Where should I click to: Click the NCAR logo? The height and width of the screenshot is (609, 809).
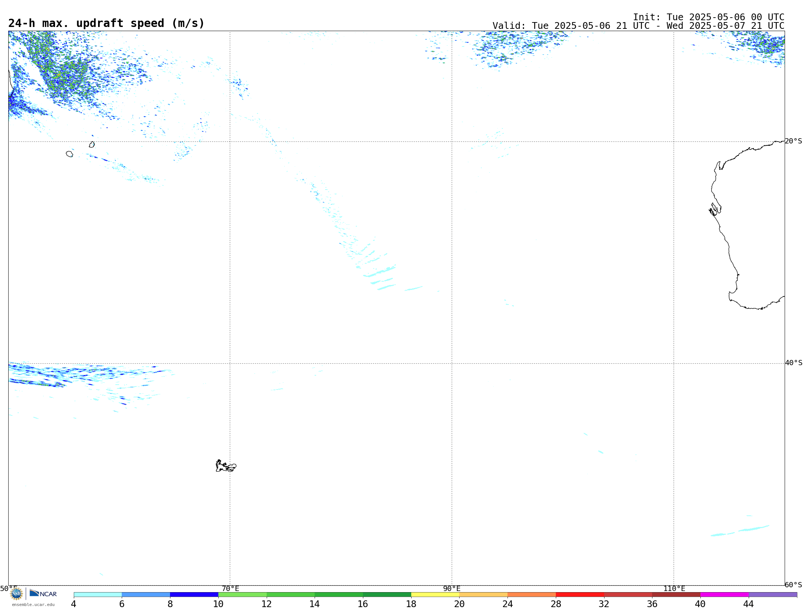[x=43, y=593]
